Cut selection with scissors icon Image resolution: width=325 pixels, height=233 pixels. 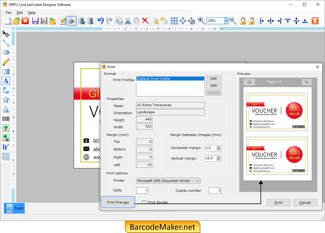[x=128, y=21]
